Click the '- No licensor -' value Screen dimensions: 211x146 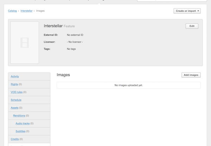coord(75,42)
